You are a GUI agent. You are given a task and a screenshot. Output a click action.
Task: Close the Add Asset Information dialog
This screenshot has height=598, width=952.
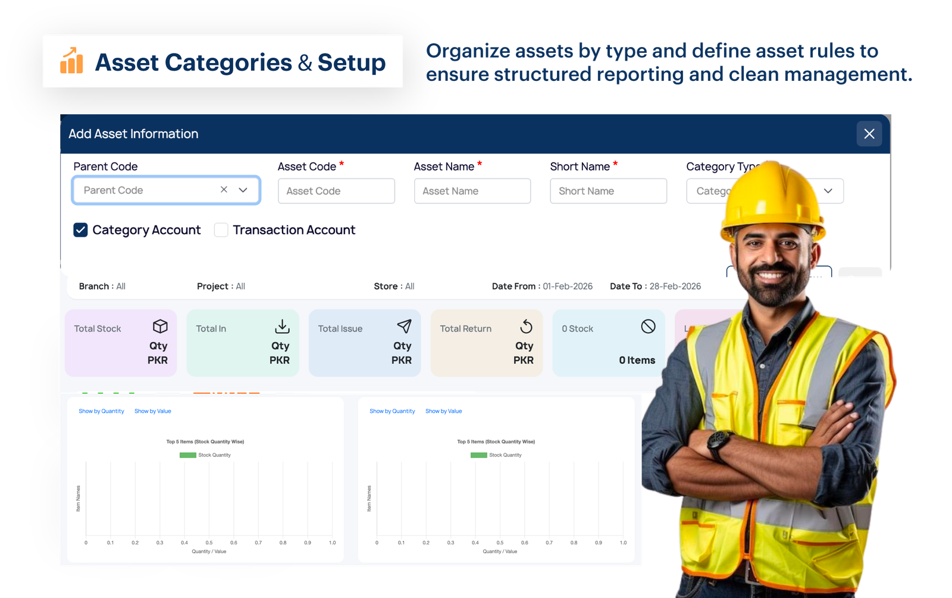pyautogui.click(x=869, y=134)
